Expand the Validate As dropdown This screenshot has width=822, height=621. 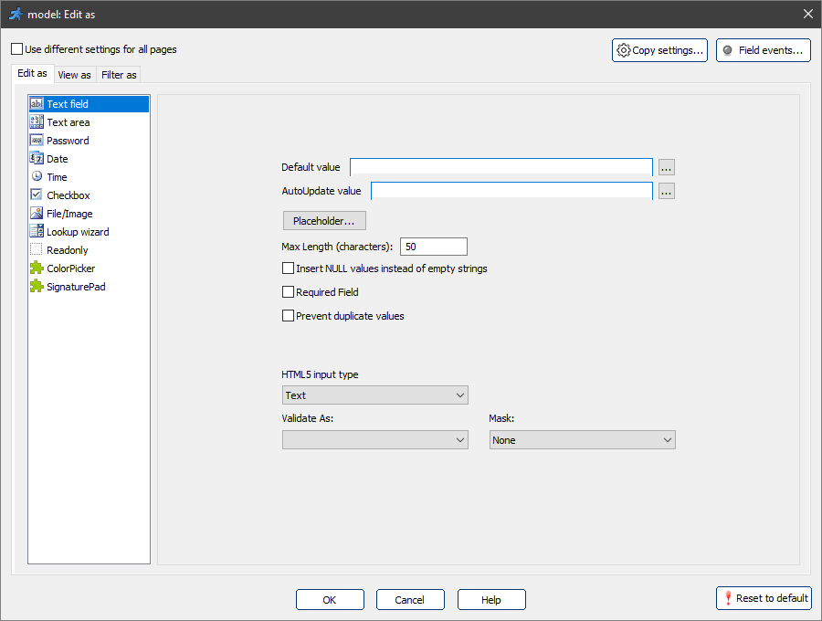374,440
